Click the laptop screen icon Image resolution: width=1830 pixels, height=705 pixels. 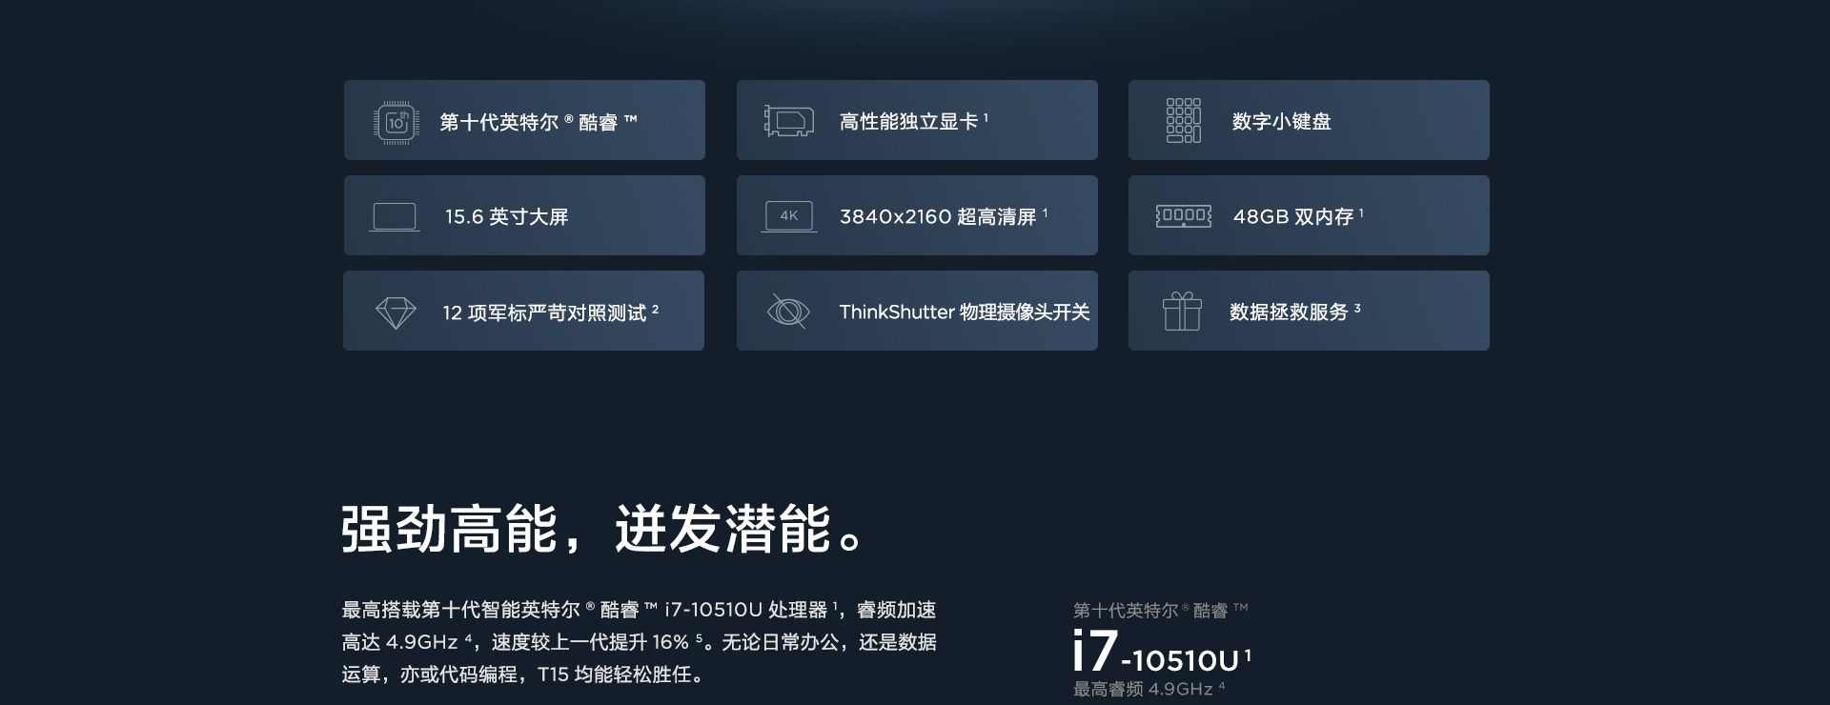pos(394,217)
